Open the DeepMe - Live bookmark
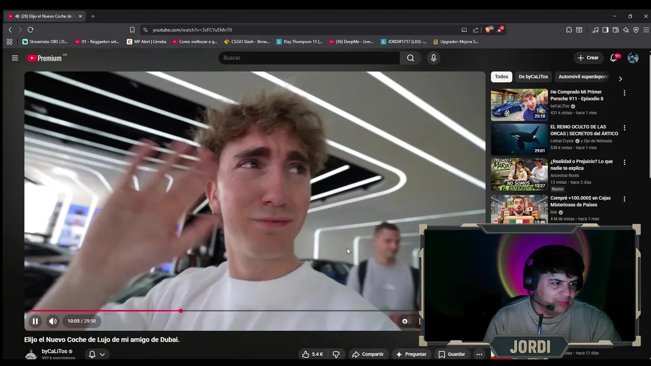The width and height of the screenshot is (651, 366). pos(351,42)
